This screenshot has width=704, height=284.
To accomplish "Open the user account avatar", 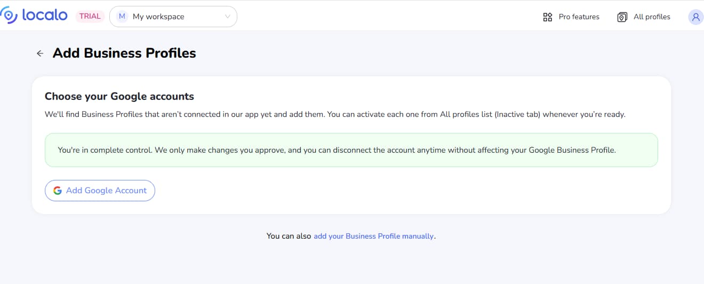I will coord(695,17).
